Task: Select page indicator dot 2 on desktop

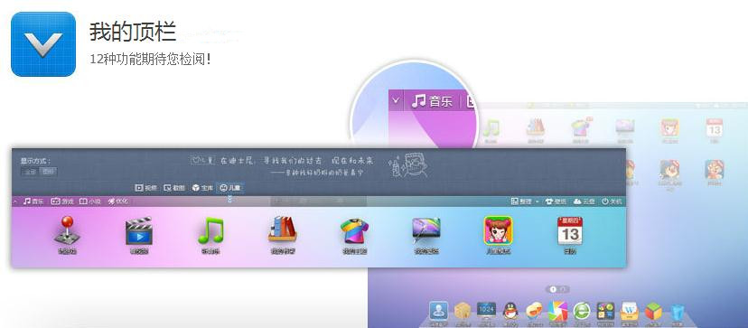Action: [x=563, y=289]
